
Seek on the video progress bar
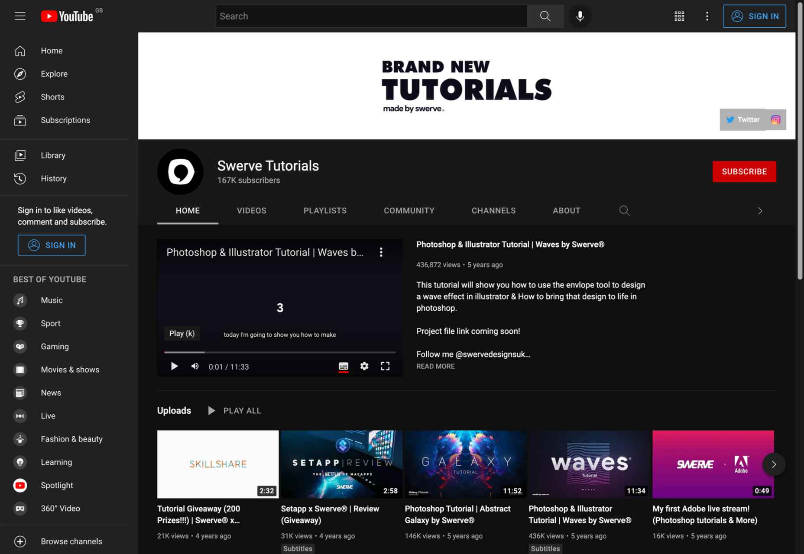click(x=280, y=352)
